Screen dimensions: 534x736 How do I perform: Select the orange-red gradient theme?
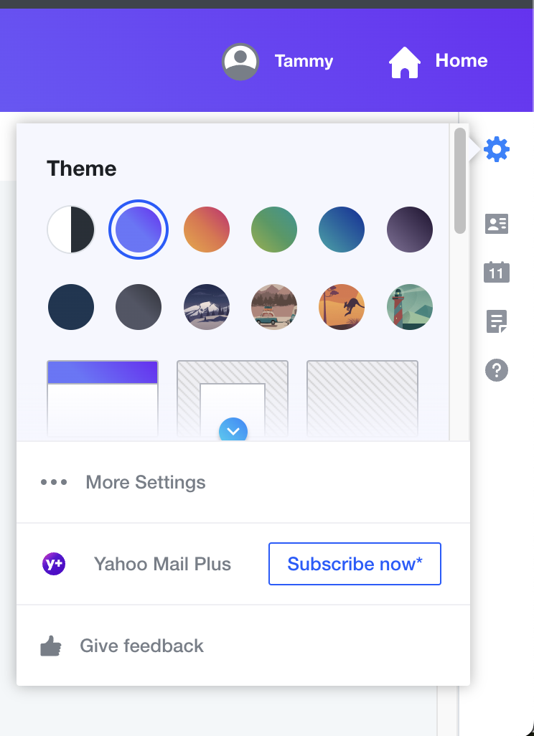pyautogui.click(x=207, y=230)
